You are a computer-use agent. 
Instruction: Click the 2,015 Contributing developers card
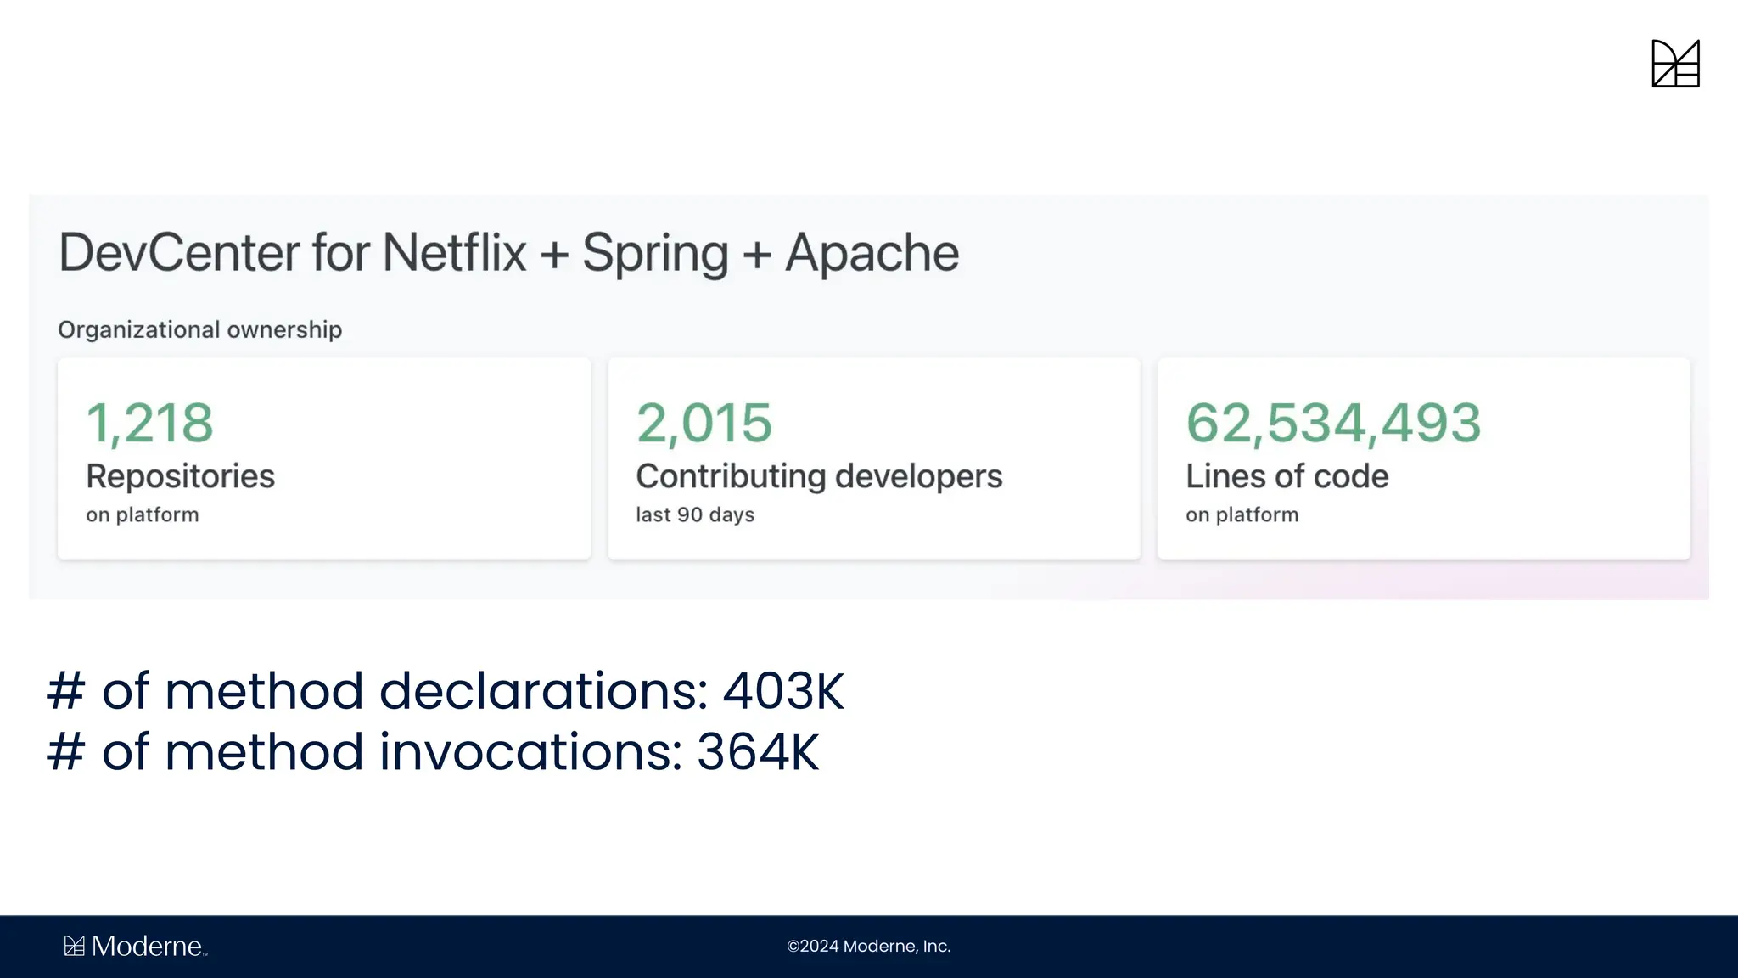coord(873,458)
